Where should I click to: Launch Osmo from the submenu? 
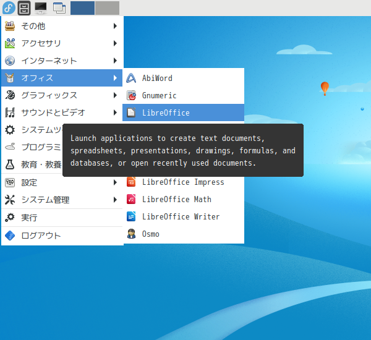point(184,234)
